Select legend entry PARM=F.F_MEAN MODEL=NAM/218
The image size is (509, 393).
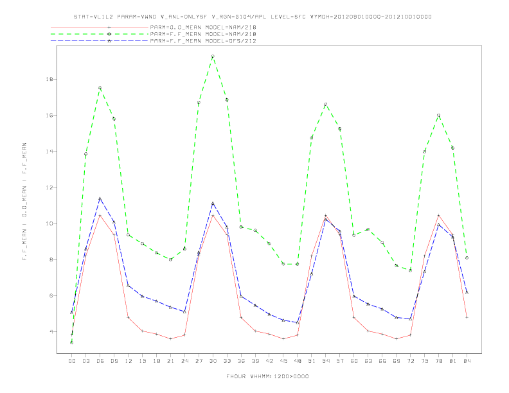(x=203, y=34)
